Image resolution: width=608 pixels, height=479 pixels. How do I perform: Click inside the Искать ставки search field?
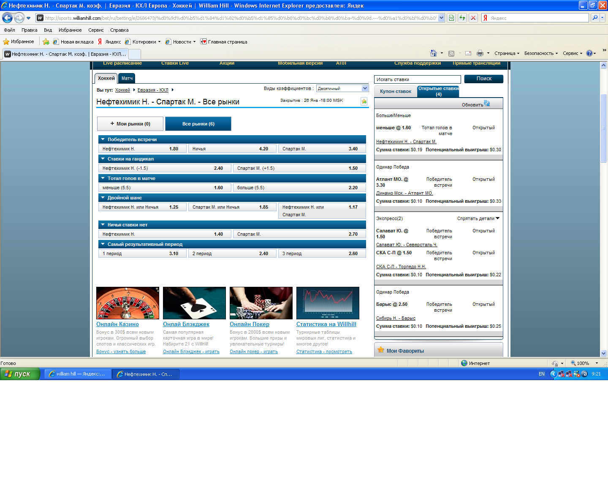pyautogui.click(x=418, y=79)
